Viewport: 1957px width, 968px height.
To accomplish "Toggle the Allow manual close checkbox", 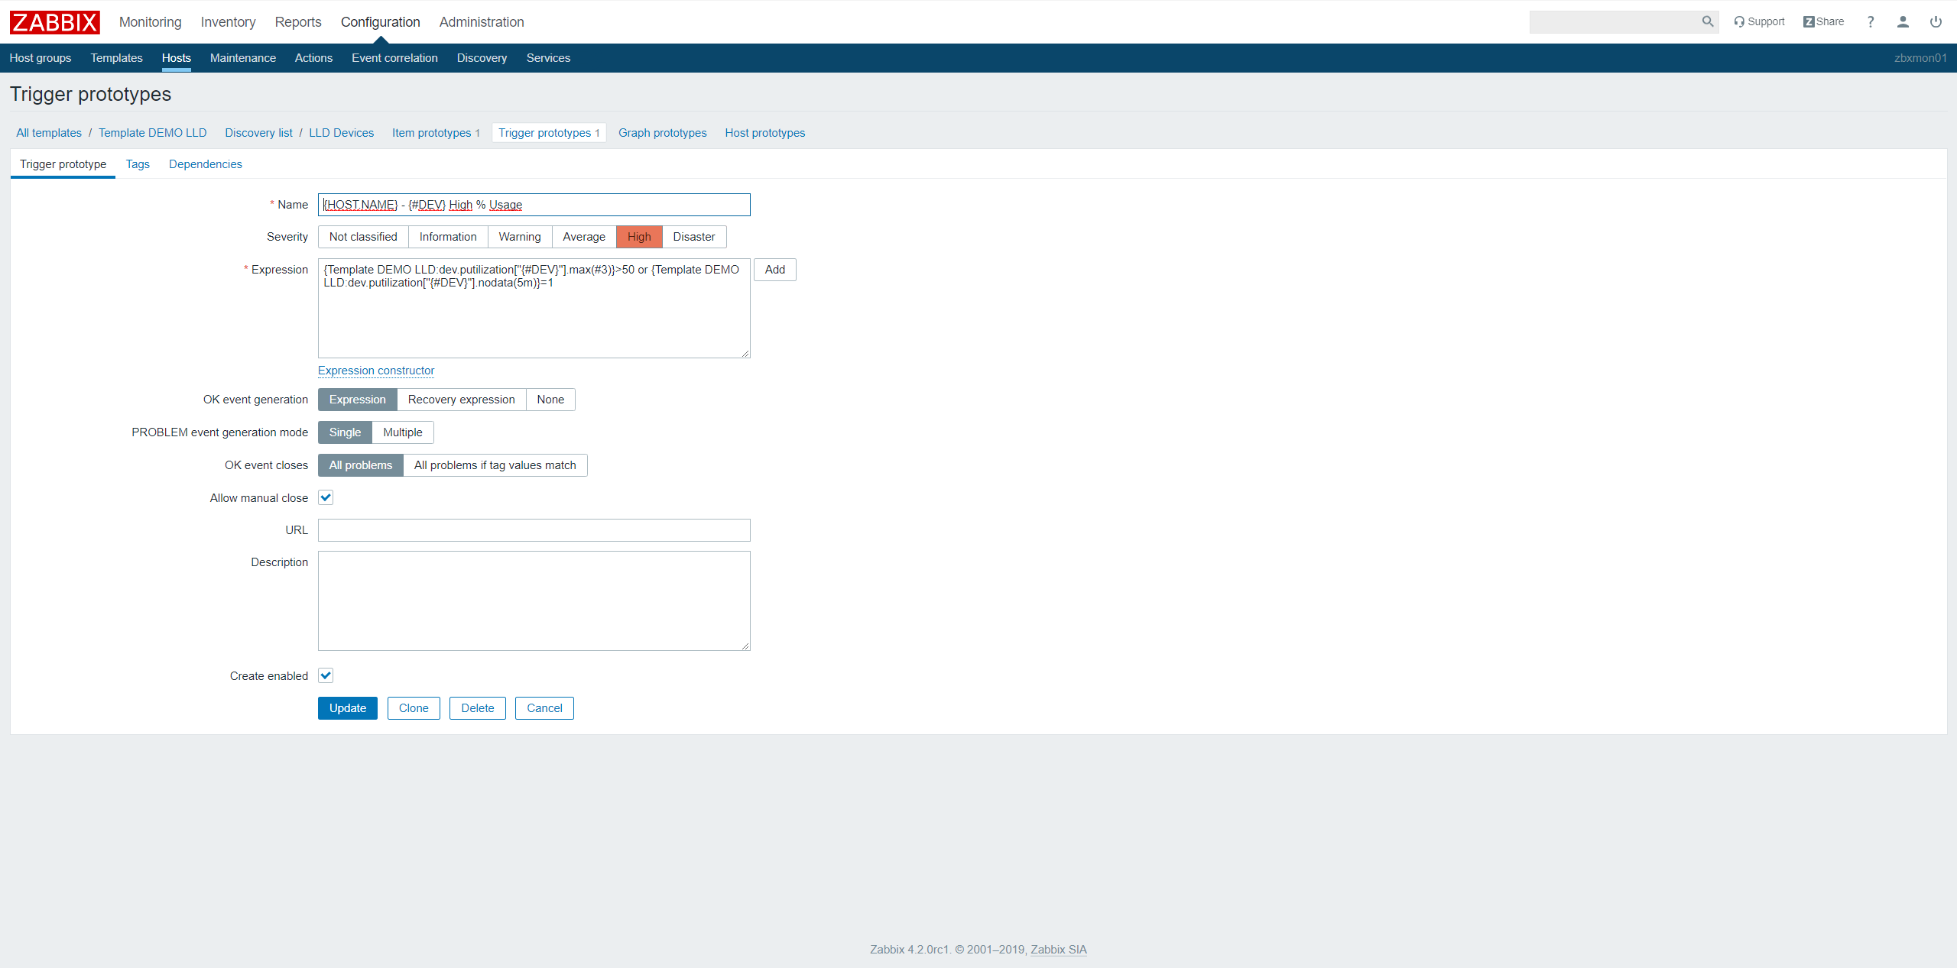I will 326,497.
